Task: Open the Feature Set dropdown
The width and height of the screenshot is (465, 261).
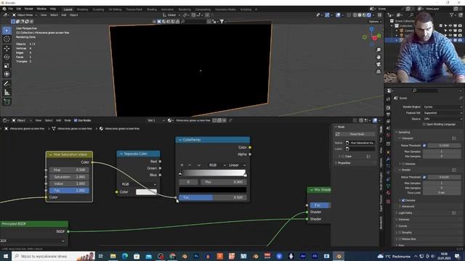Action: pos(442,113)
